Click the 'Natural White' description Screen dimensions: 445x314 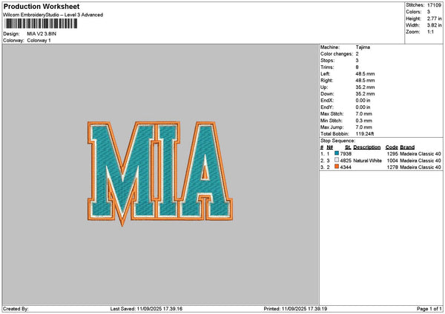pyautogui.click(x=367, y=161)
